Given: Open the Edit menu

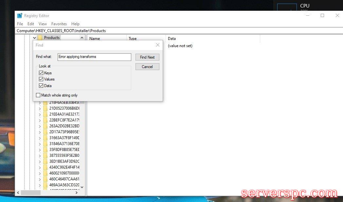Looking at the screenshot, I should (x=31, y=24).
